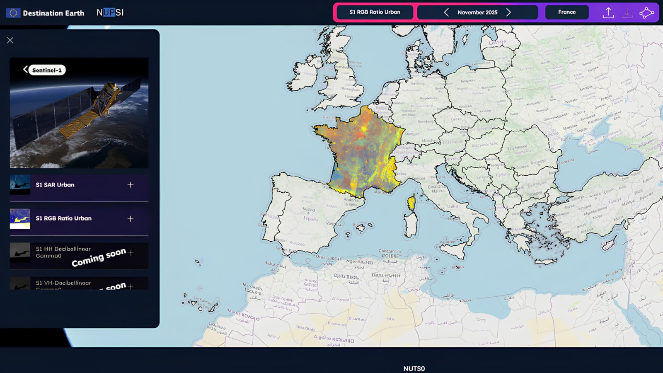Click the download icon in top toolbar
This screenshot has width=663, height=373.
[x=627, y=13]
